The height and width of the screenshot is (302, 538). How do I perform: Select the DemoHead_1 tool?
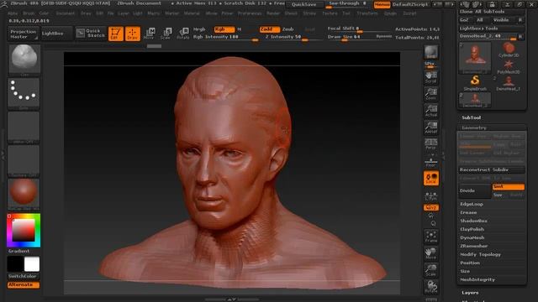coord(508,84)
